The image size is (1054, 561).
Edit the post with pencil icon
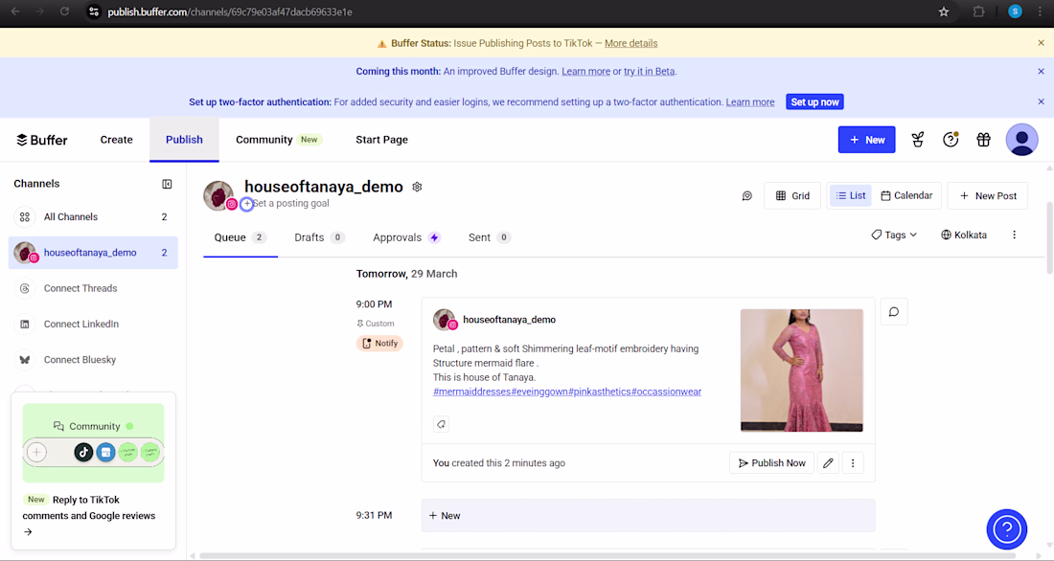(828, 463)
